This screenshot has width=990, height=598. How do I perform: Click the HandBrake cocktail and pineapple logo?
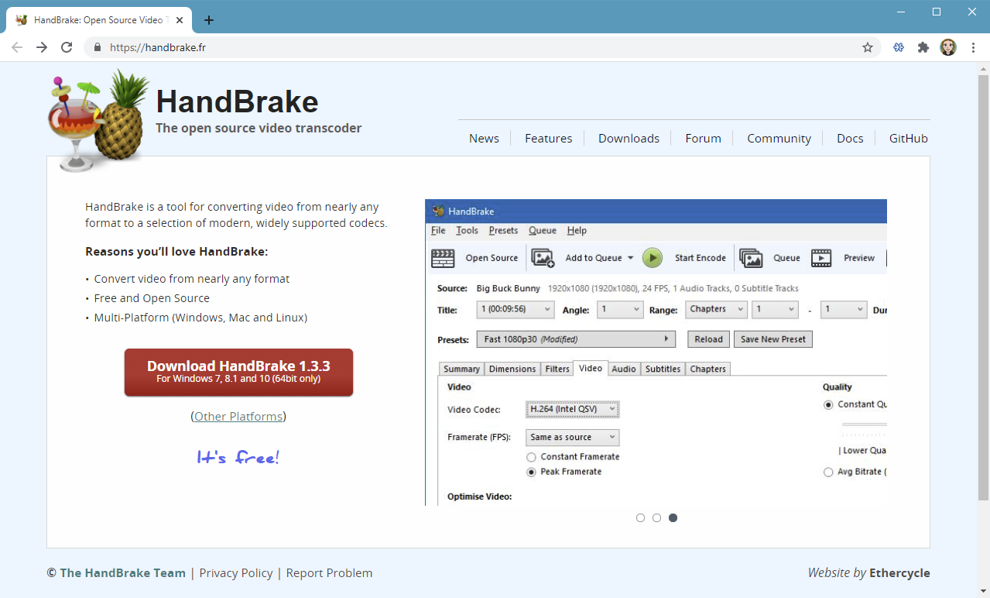tap(98, 119)
